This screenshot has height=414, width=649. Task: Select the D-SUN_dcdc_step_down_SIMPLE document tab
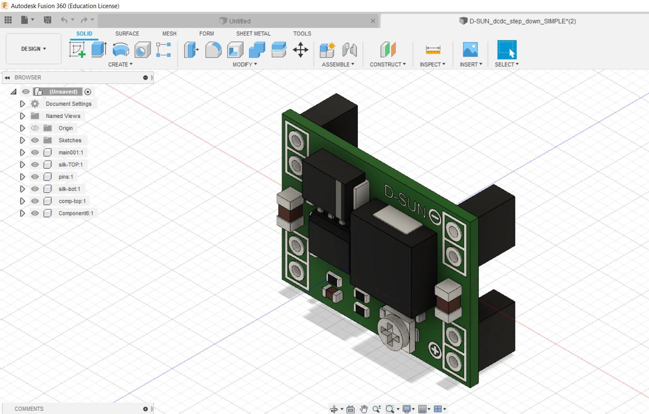tap(518, 21)
